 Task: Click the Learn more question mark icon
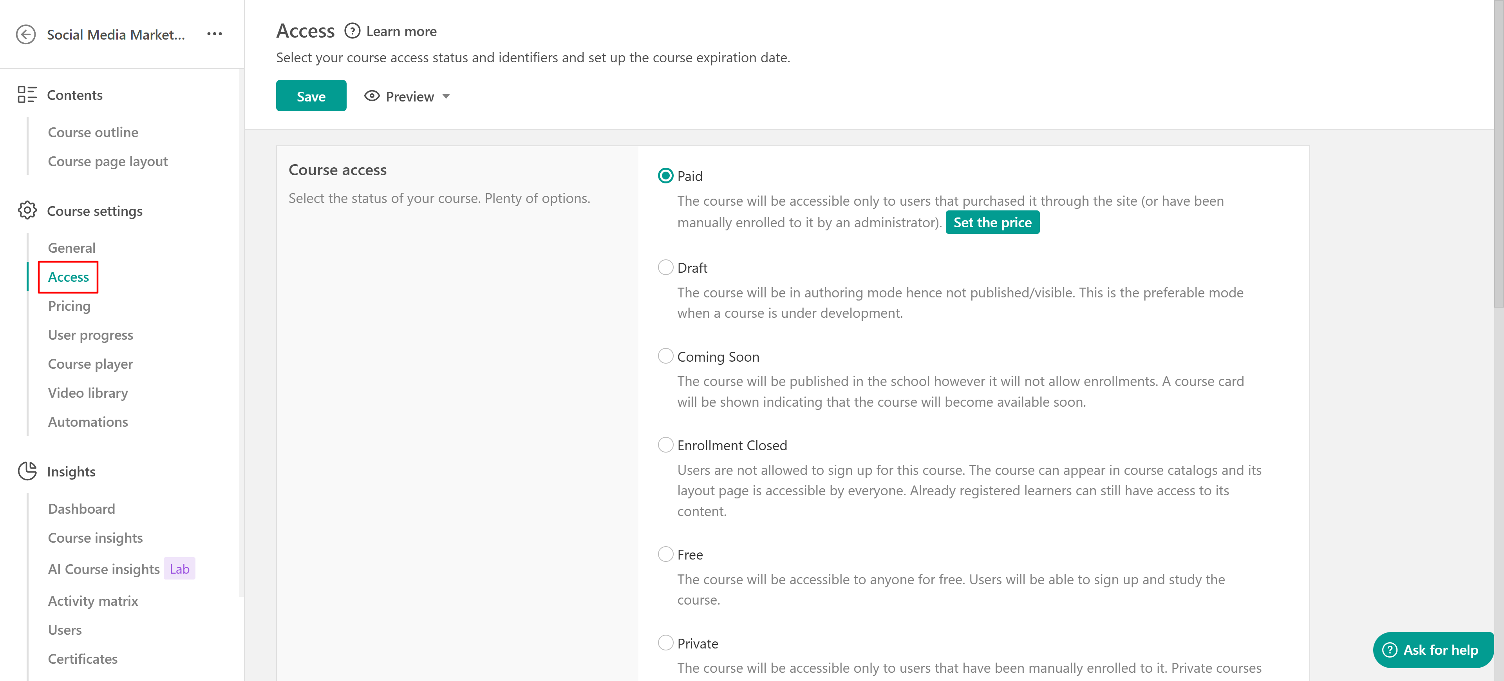pos(352,31)
